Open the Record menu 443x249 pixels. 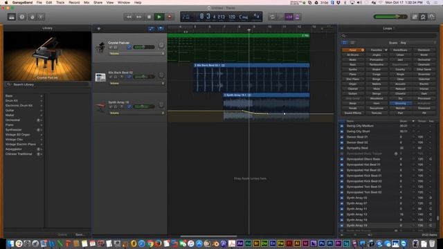(x=74, y=3)
